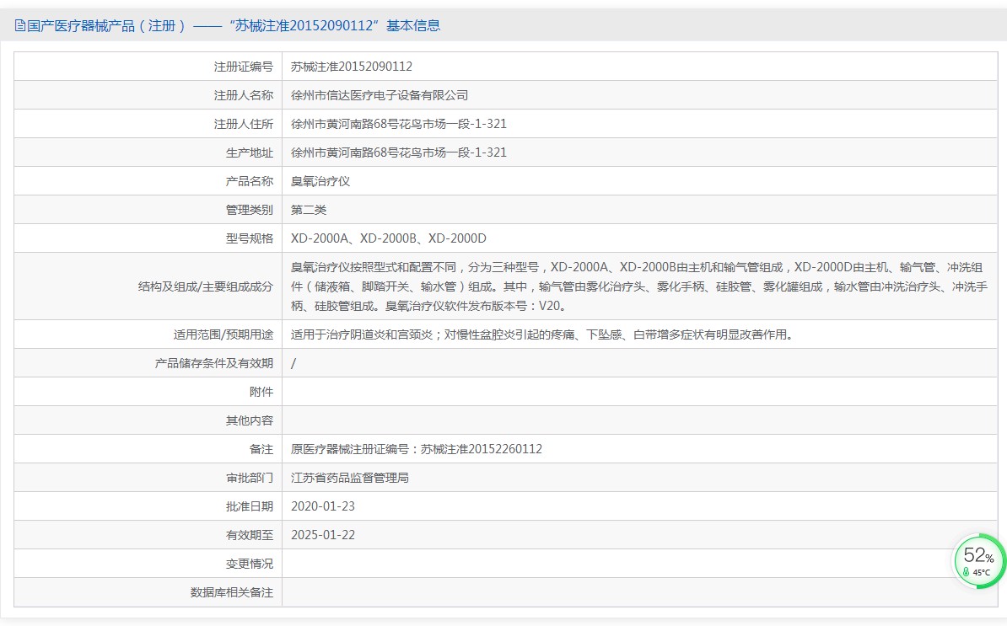Select model values XD-2000A、XD-2000B、XD-2000D
Screen dimensions: 1007x626
click(389, 238)
